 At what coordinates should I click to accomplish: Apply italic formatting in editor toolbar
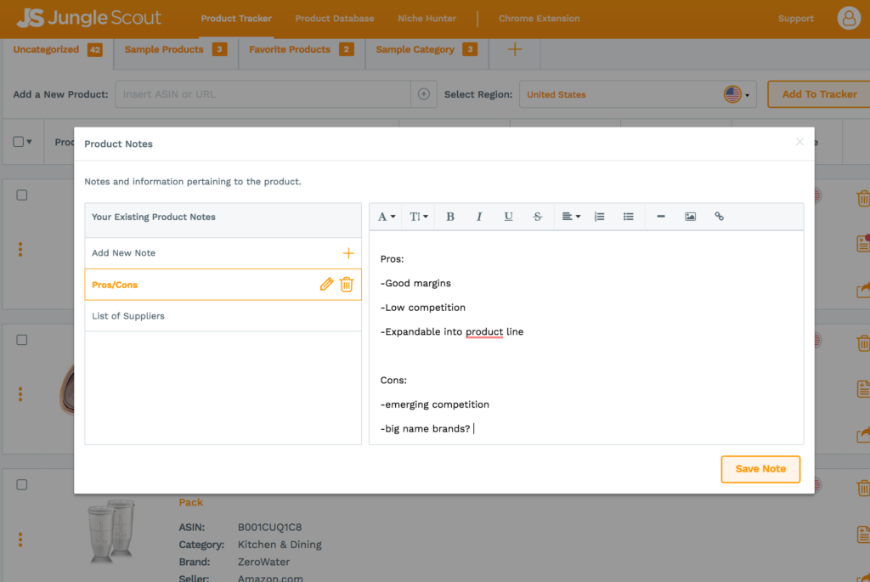479,217
